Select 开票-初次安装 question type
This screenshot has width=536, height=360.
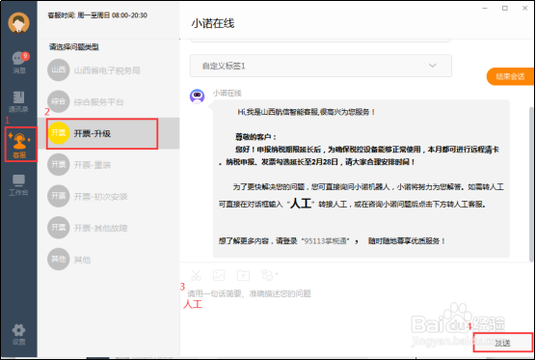click(100, 197)
